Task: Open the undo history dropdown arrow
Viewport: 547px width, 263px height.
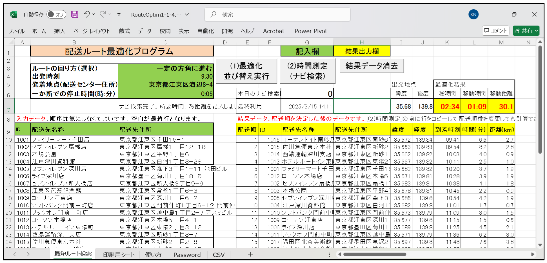Action: pos(94,14)
